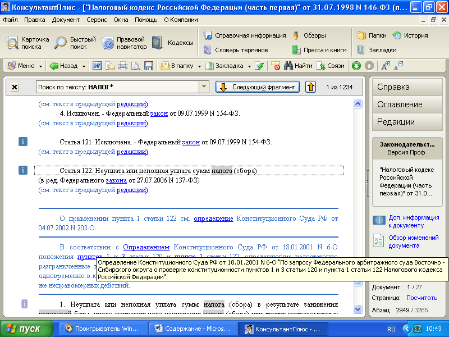The image size is (449, 337).
Task: Click the green down-arrow circle icon
Action: (356, 66)
